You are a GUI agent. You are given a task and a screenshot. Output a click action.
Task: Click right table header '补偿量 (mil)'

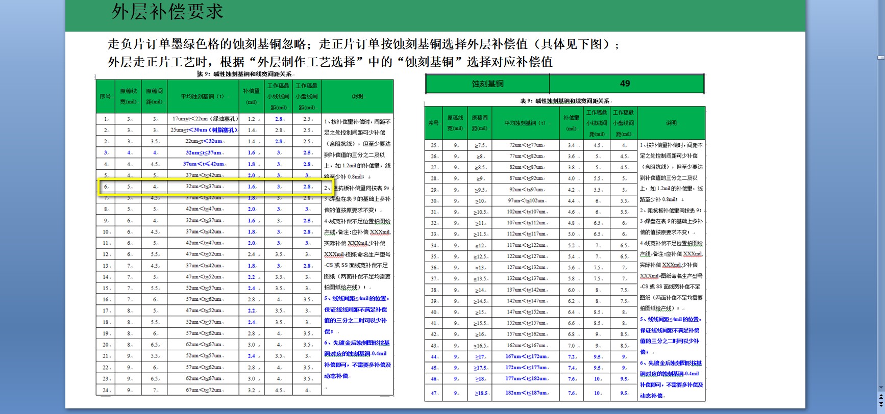(571, 123)
